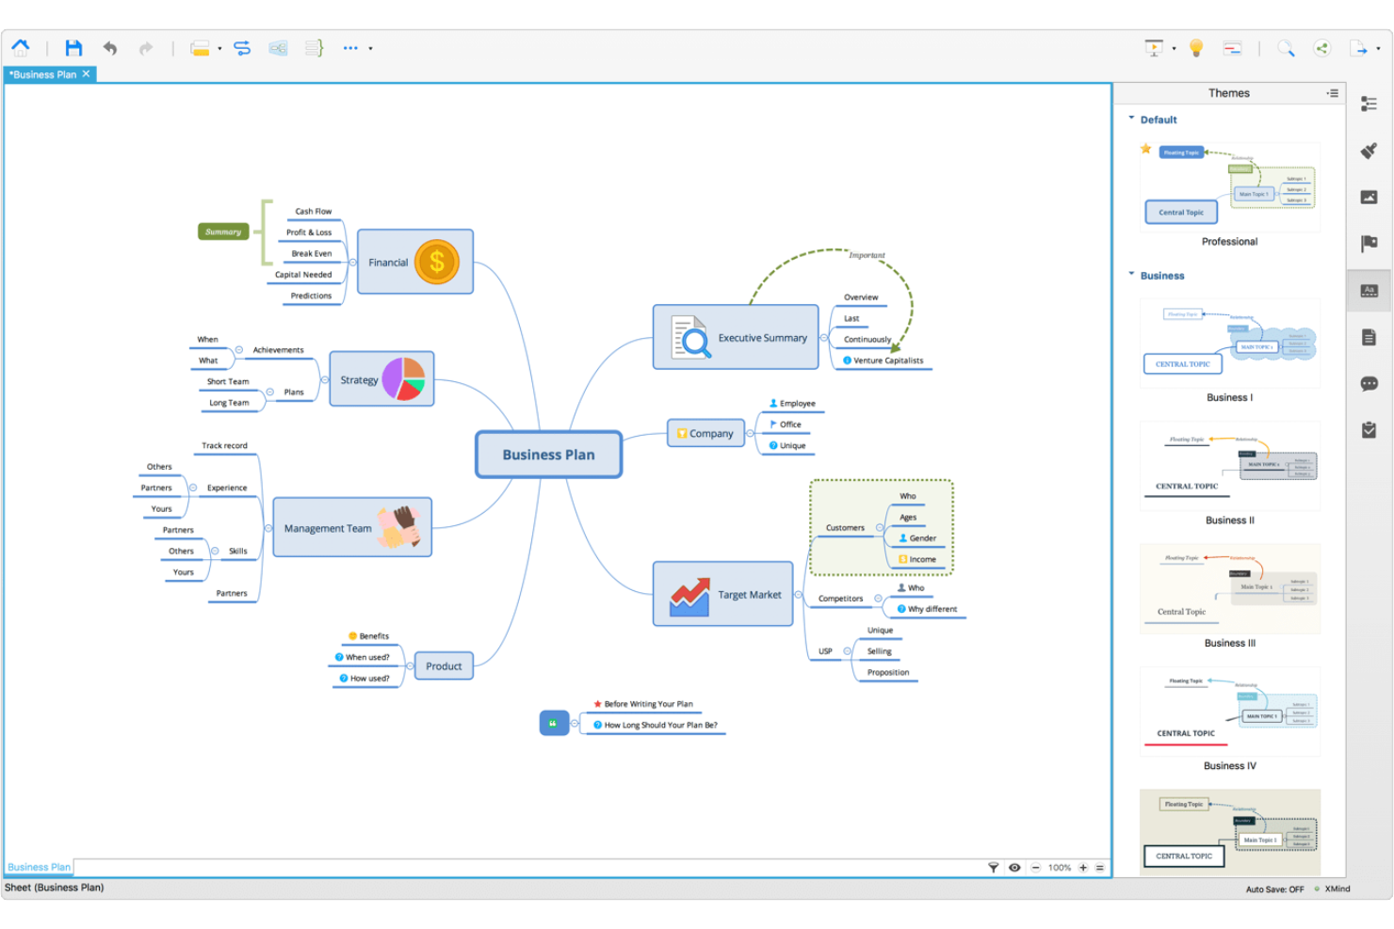
Task: Open the search magnifier tool
Action: coord(1286,48)
